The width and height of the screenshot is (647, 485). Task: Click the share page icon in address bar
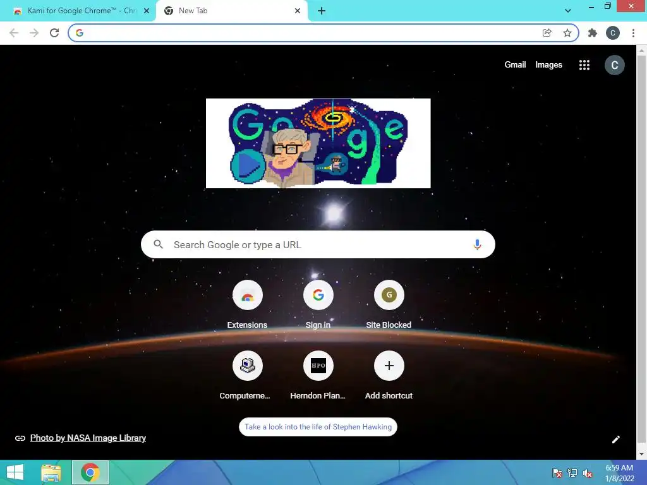click(547, 33)
